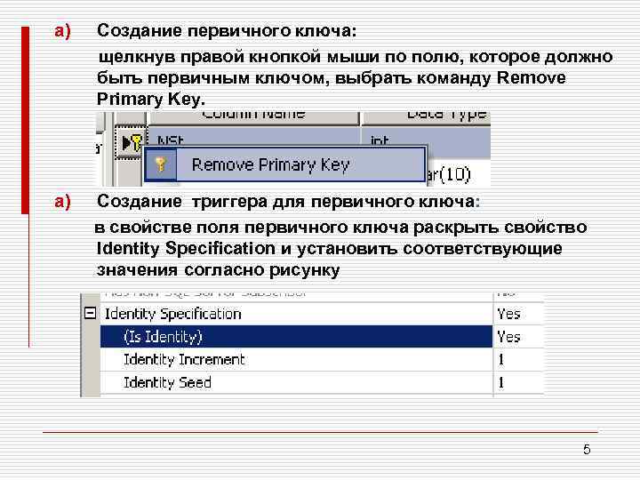The width and height of the screenshot is (640, 480).
Task: Click the key icon beside Remove Primary Key
Action: click(160, 164)
